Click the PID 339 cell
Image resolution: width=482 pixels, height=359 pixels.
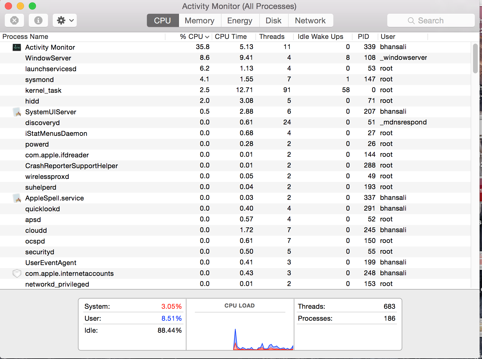click(370, 47)
